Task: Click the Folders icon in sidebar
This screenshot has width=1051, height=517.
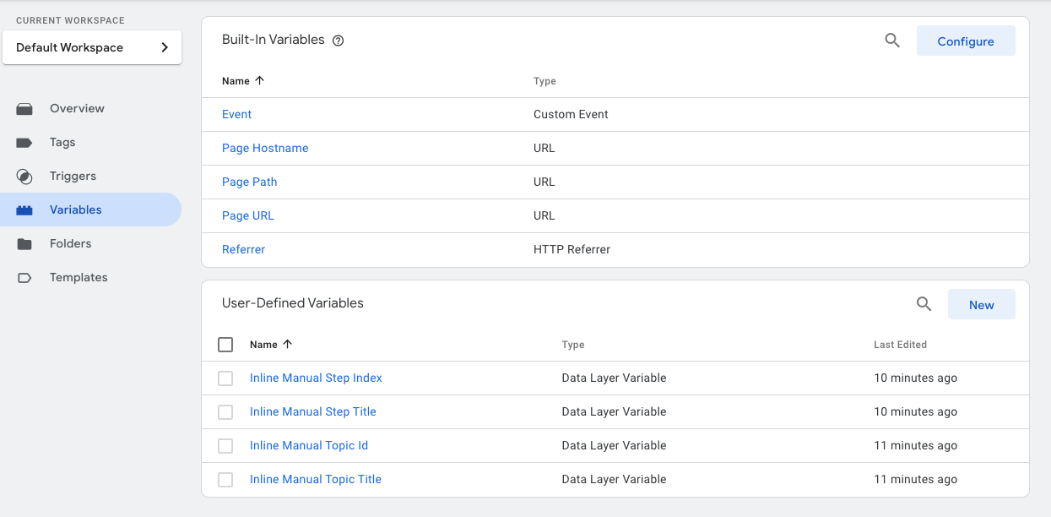Action: coord(24,244)
